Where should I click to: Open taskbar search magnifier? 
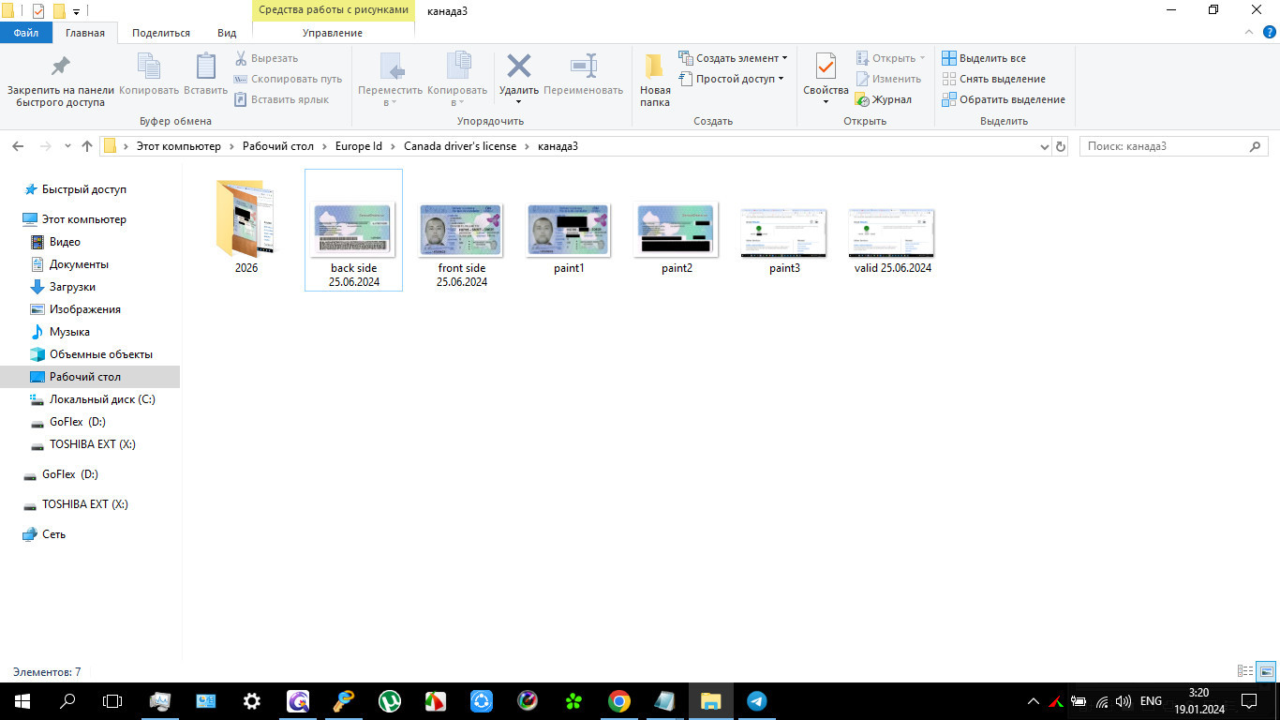tap(67, 701)
